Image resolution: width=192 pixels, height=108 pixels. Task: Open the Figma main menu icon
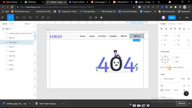click(x=2, y=18)
